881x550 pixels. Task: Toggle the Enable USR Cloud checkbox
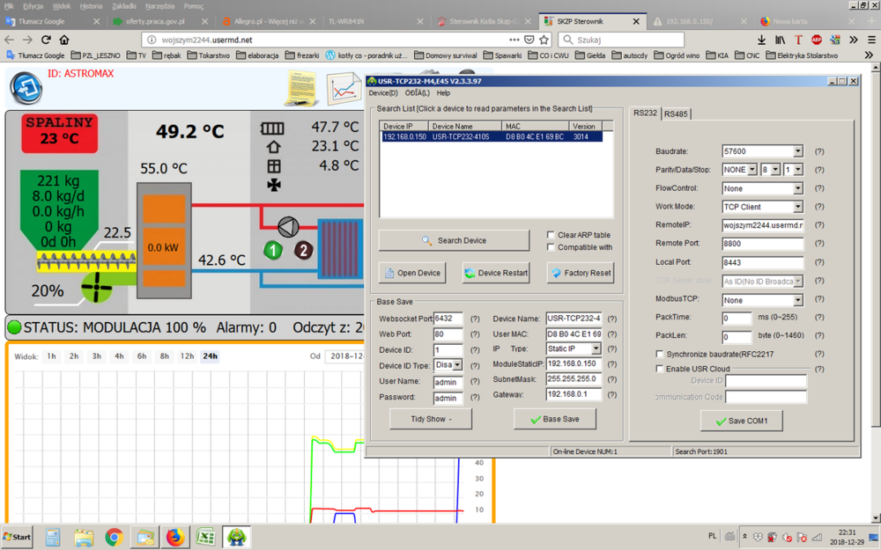pyautogui.click(x=659, y=369)
